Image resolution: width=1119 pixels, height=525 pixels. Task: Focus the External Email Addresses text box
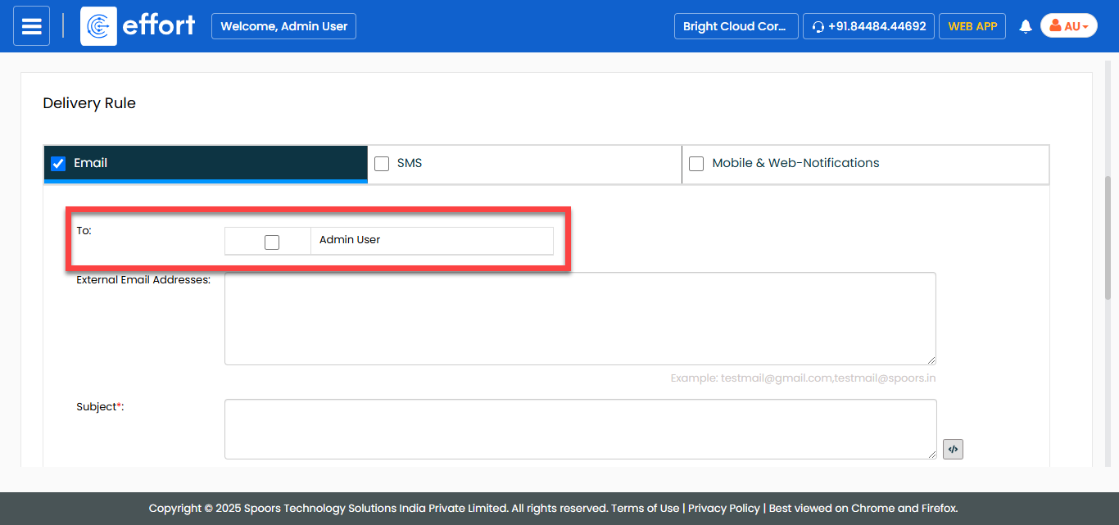pos(580,319)
